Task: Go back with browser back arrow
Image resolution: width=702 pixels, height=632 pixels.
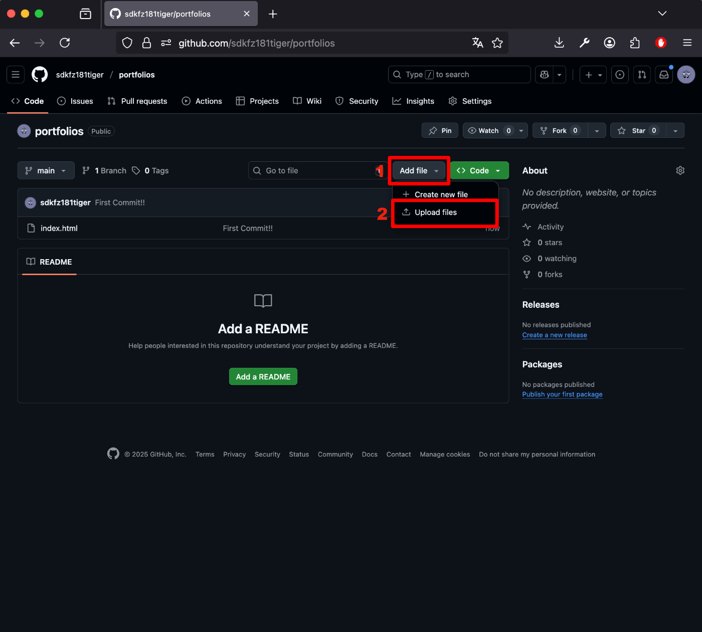Action: pyautogui.click(x=15, y=43)
